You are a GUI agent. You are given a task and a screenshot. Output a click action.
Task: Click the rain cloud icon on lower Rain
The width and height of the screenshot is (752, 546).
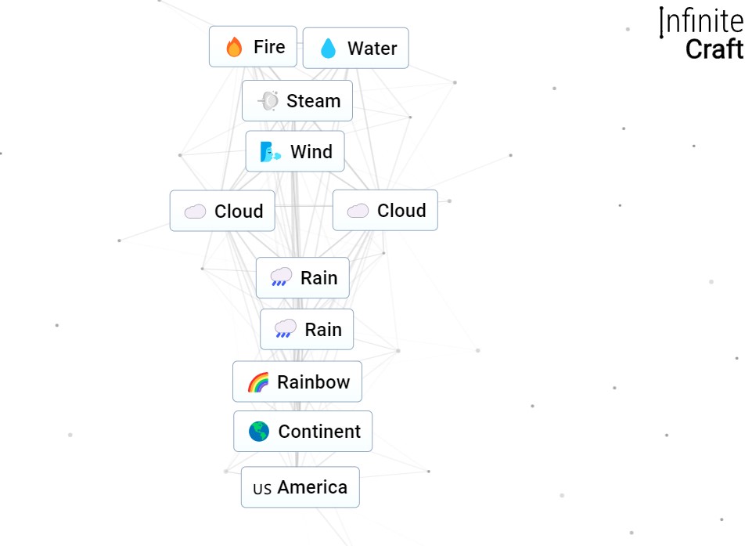pos(286,329)
